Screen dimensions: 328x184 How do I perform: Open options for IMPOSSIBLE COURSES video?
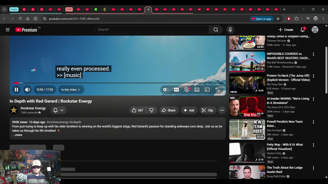point(313,54)
